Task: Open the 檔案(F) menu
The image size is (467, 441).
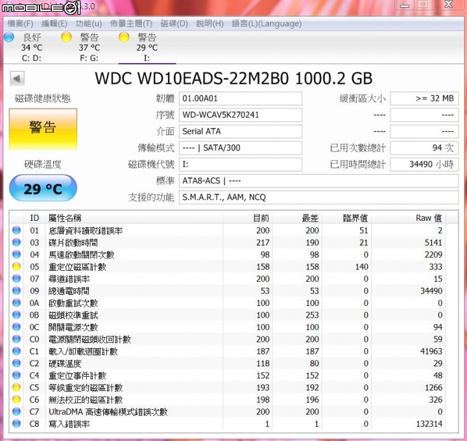Action: (x=20, y=23)
